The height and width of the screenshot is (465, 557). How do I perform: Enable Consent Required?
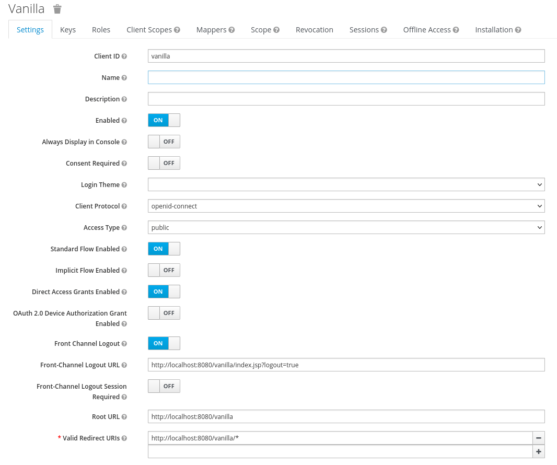164,163
